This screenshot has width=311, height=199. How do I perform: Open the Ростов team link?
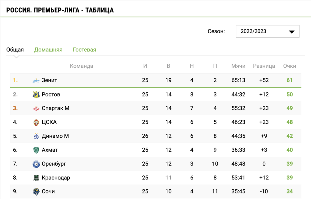[51, 94]
